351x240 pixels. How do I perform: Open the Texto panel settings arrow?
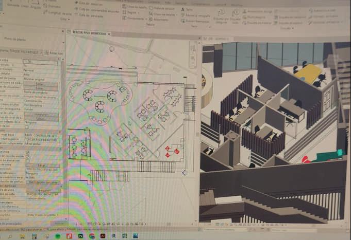210,27
